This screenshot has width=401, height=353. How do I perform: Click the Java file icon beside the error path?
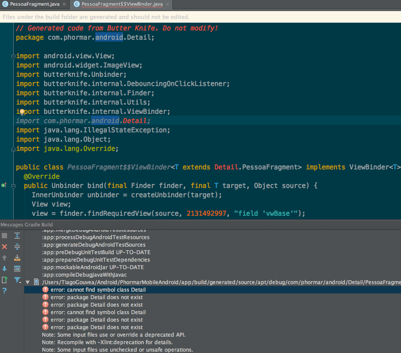tap(37, 282)
